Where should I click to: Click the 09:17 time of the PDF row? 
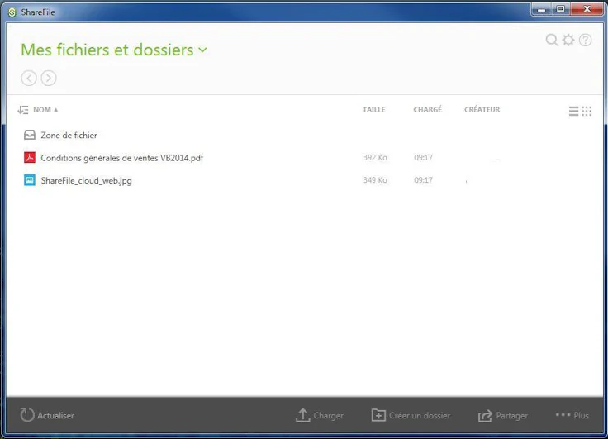[423, 158]
